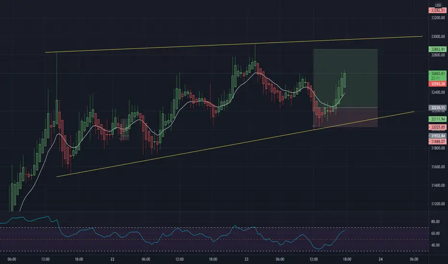Click the 23:11 candle countdown timer

coord(435,78)
